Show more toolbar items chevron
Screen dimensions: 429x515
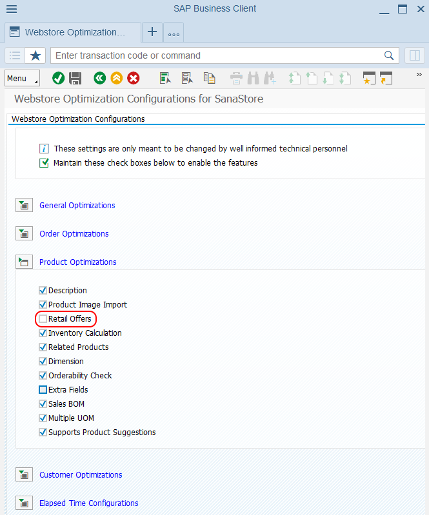419,75
